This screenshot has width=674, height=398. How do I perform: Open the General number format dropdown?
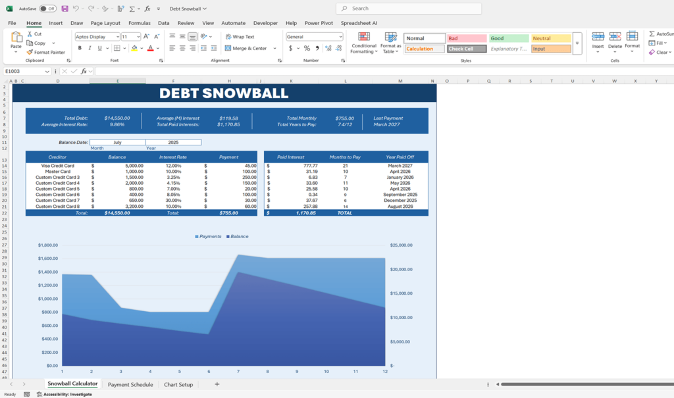pos(340,37)
